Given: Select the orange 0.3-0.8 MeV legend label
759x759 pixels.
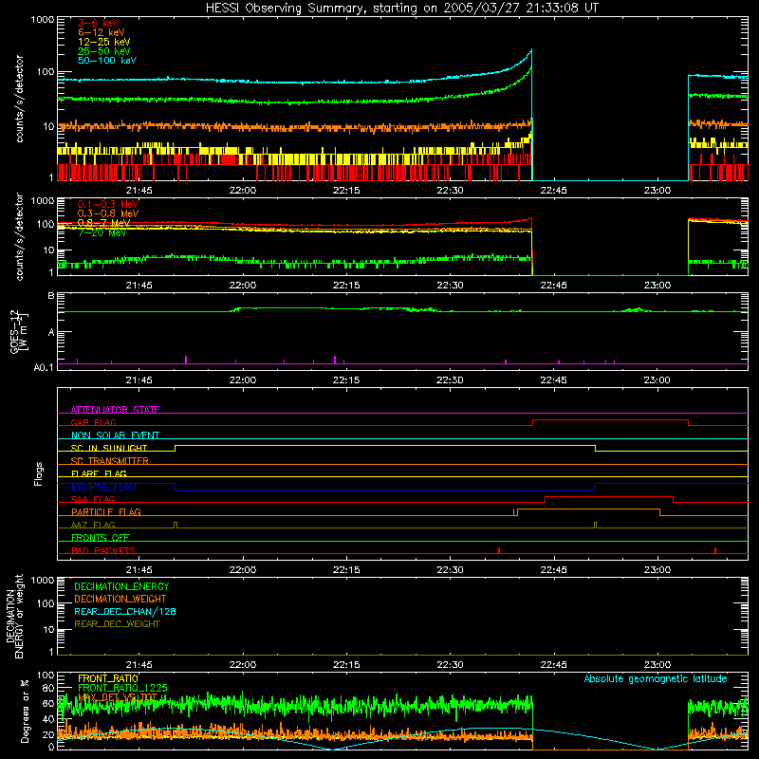Looking at the screenshot, I should [x=108, y=213].
